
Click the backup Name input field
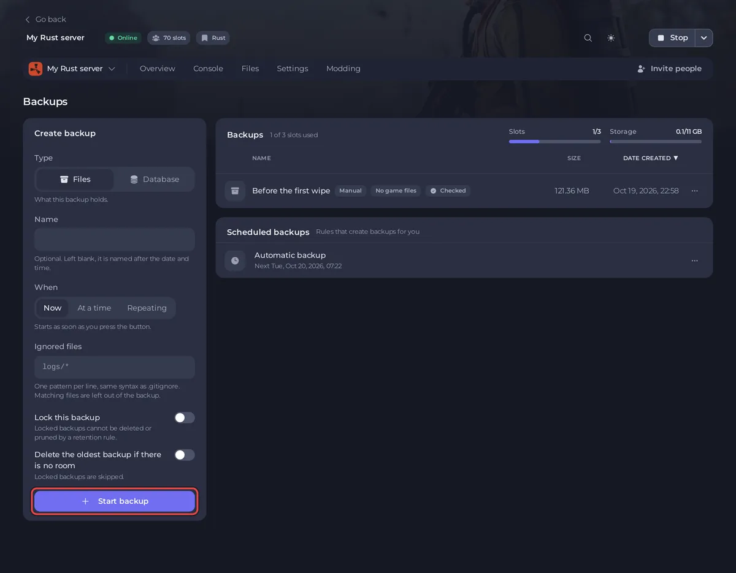tap(115, 240)
